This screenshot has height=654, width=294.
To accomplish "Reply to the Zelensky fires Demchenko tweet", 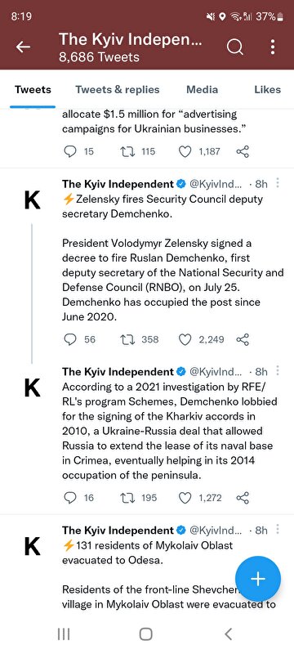I will [x=70, y=339].
